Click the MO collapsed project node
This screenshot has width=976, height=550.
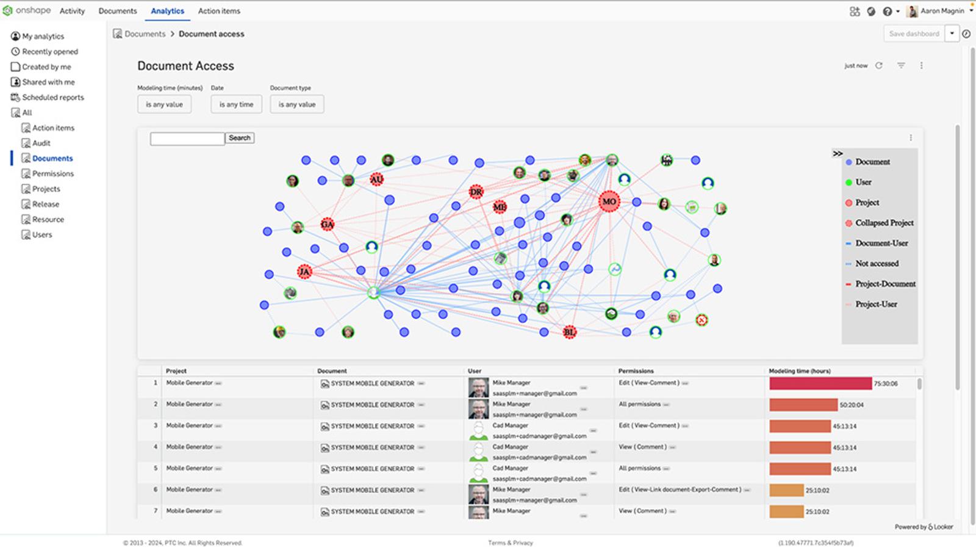[609, 201]
